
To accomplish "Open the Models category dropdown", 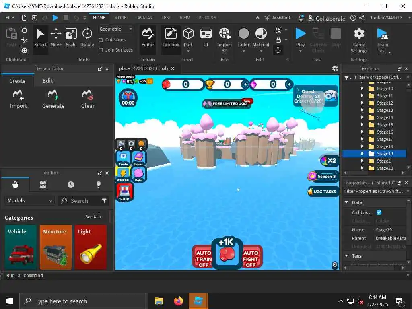I will coord(30,200).
